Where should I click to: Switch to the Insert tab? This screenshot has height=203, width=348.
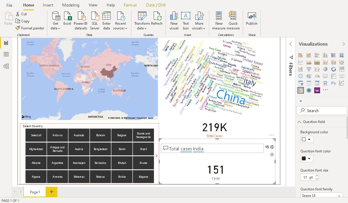(x=48, y=5)
